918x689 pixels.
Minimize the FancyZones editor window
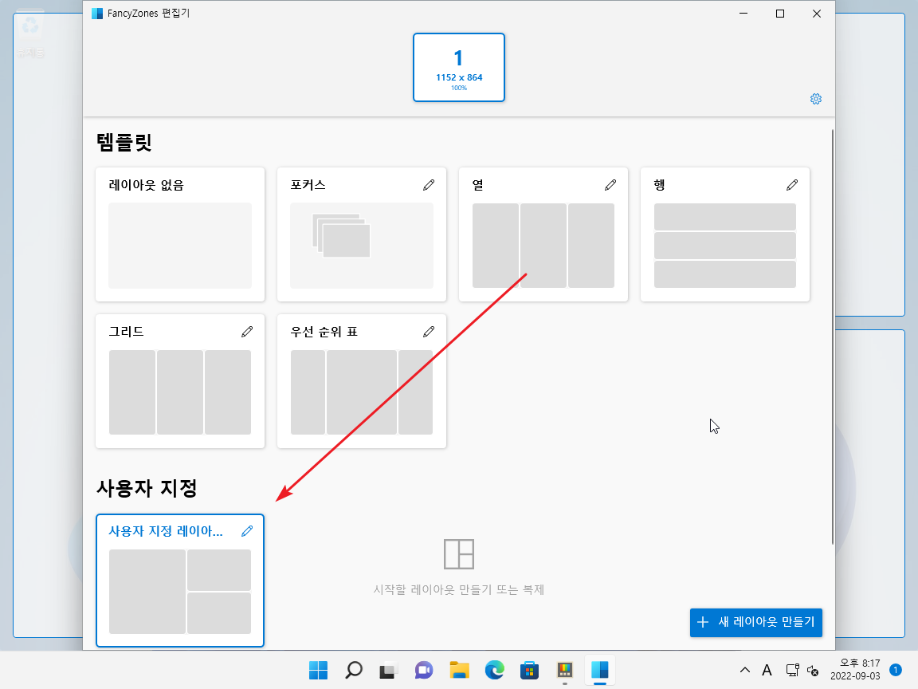coord(743,14)
